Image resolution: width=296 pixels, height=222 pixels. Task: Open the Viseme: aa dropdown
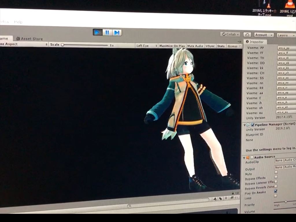click(286, 92)
